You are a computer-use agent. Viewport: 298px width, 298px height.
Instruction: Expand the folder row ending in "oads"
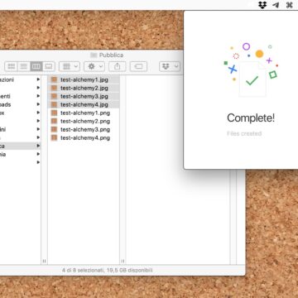[x=38, y=104]
